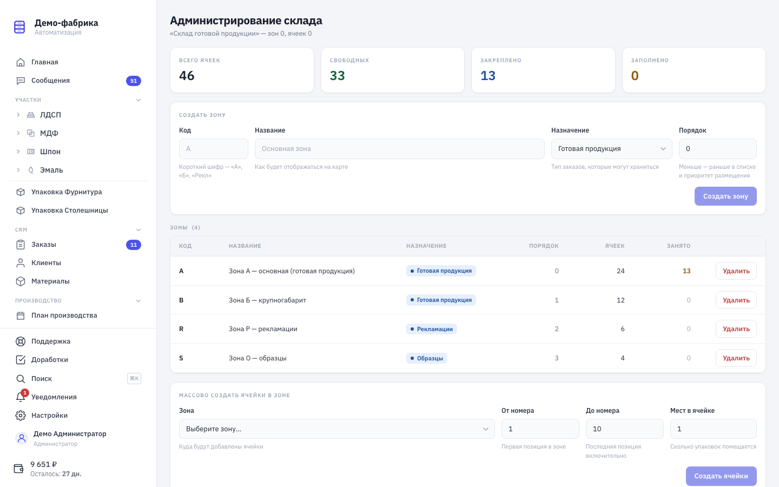Click the Рекламации tag in zone R
The height and width of the screenshot is (487, 779).
432,329
